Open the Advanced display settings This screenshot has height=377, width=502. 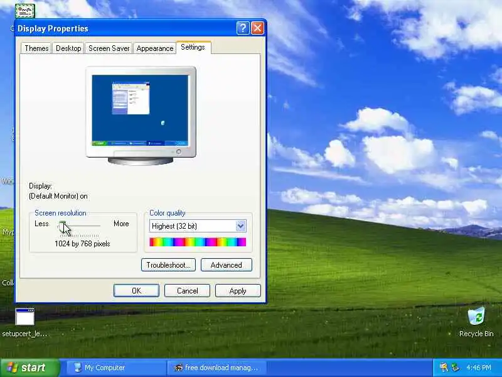pos(227,265)
